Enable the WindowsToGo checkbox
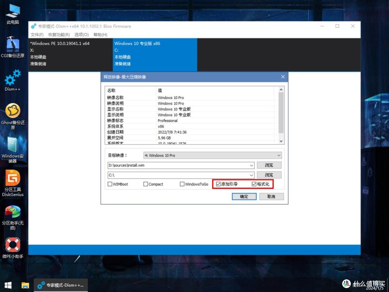Image resolution: width=389 pixels, height=292 pixels. [182, 184]
